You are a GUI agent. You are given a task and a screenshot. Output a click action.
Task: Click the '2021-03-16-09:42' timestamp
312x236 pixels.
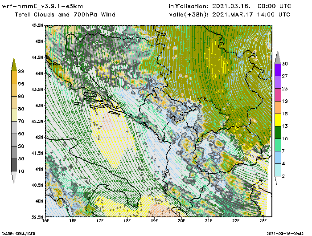285,234
